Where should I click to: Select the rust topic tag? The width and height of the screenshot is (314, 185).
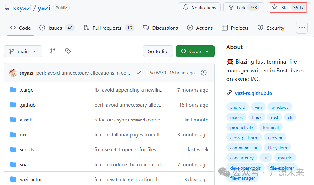275,117
